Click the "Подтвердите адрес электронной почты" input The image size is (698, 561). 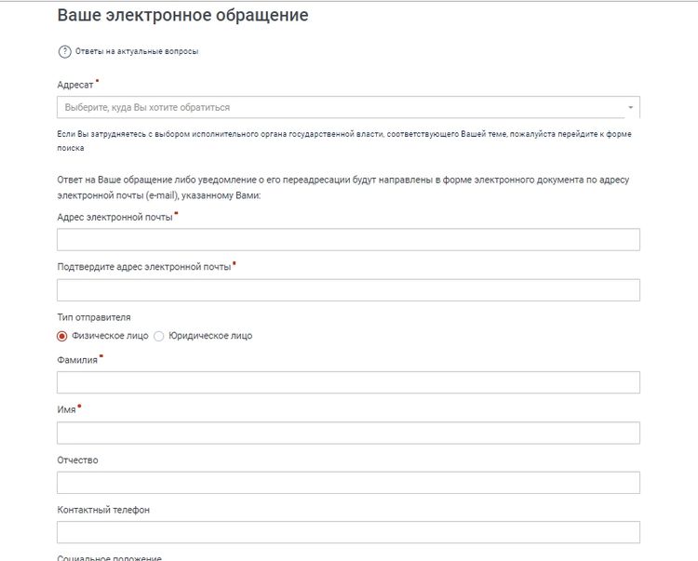pos(348,290)
